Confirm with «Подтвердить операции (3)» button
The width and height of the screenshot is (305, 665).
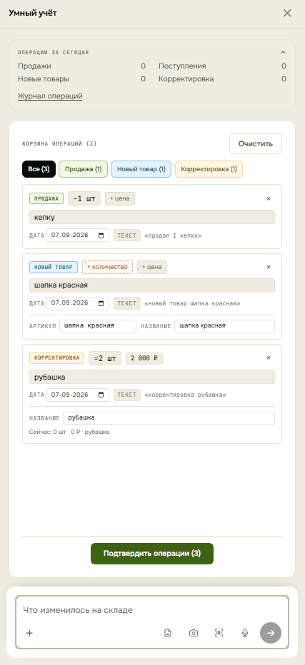click(x=152, y=554)
